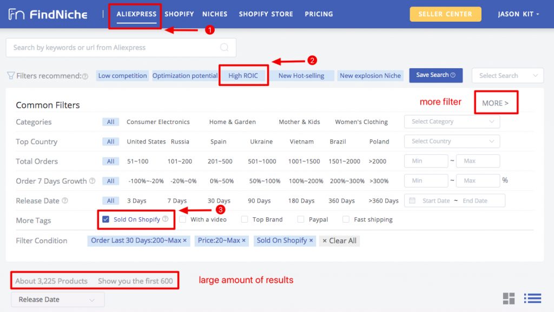Tick the Paypal checkbox
This screenshot has width=554, height=312.
(x=301, y=219)
